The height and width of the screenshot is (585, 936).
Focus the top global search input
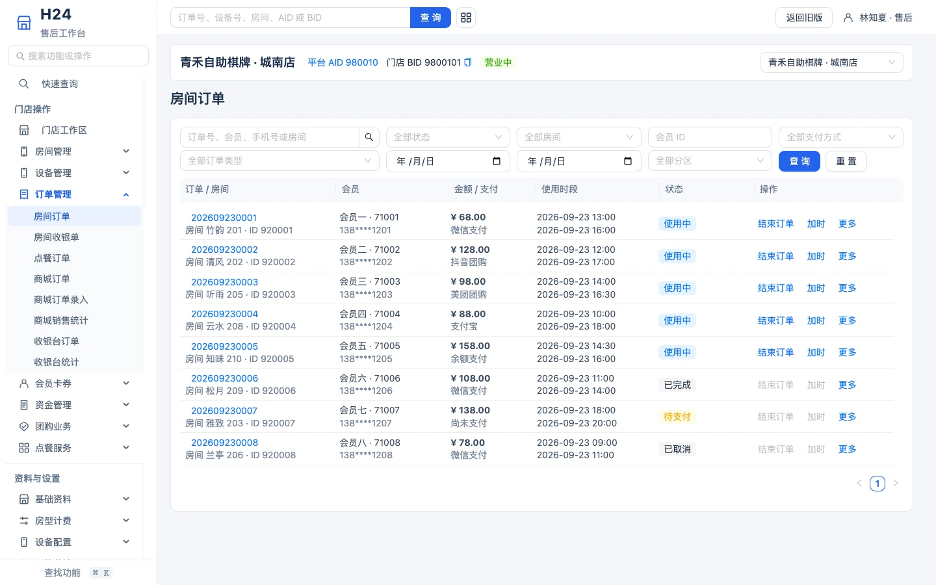tap(290, 18)
